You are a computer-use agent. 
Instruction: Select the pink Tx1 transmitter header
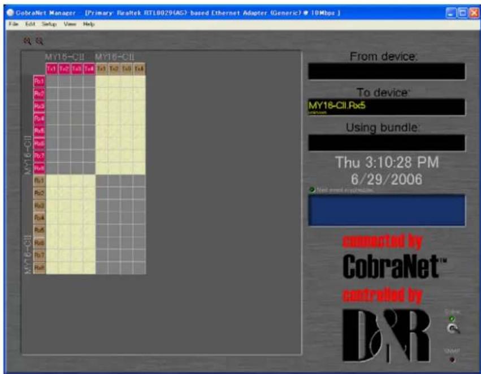52,69
